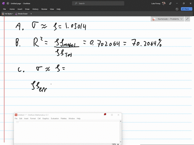Click Mathematica scrollbar down arrow
The width and height of the screenshot is (194, 145).
point(120,142)
